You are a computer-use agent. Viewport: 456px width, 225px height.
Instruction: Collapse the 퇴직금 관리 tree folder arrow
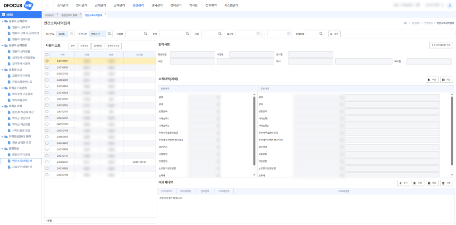2,106
